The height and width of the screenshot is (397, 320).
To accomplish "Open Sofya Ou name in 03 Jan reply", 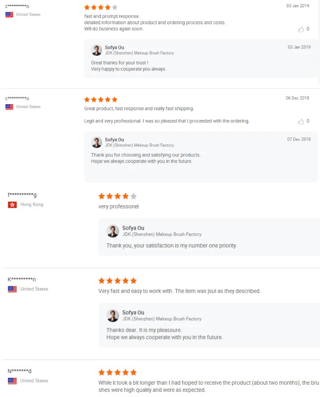I will tap(114, 47).
